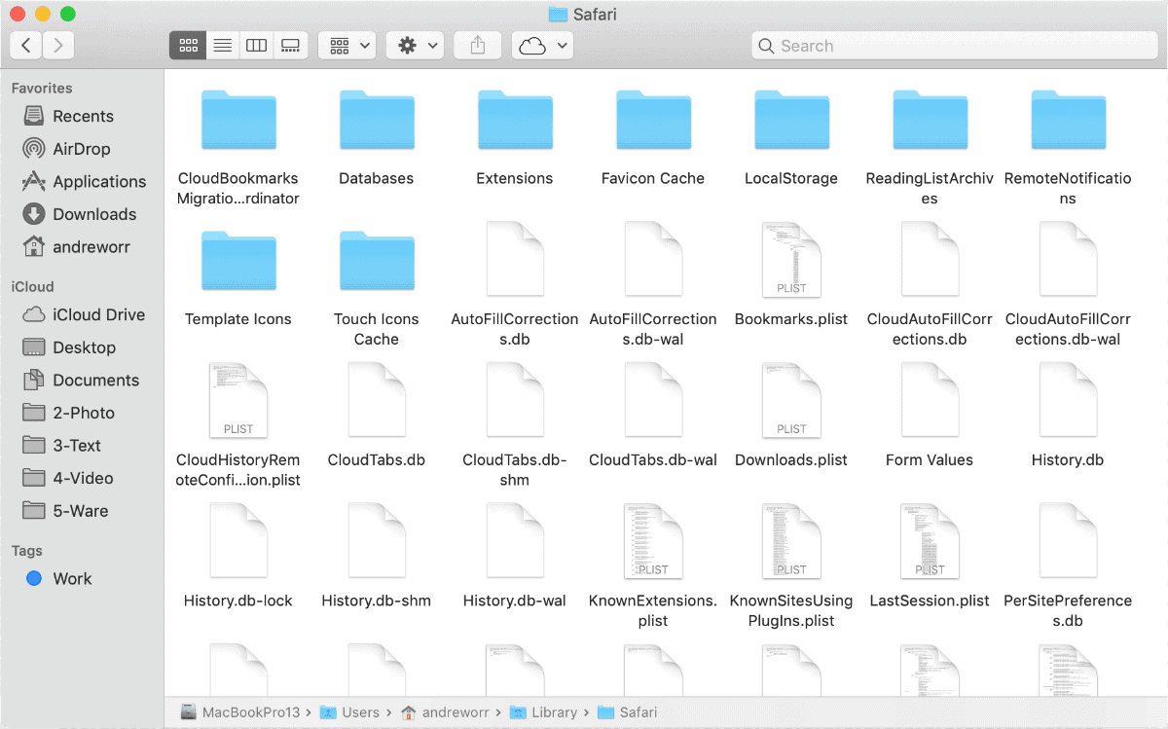Select the Downloads.plist file

pos(791,400)
